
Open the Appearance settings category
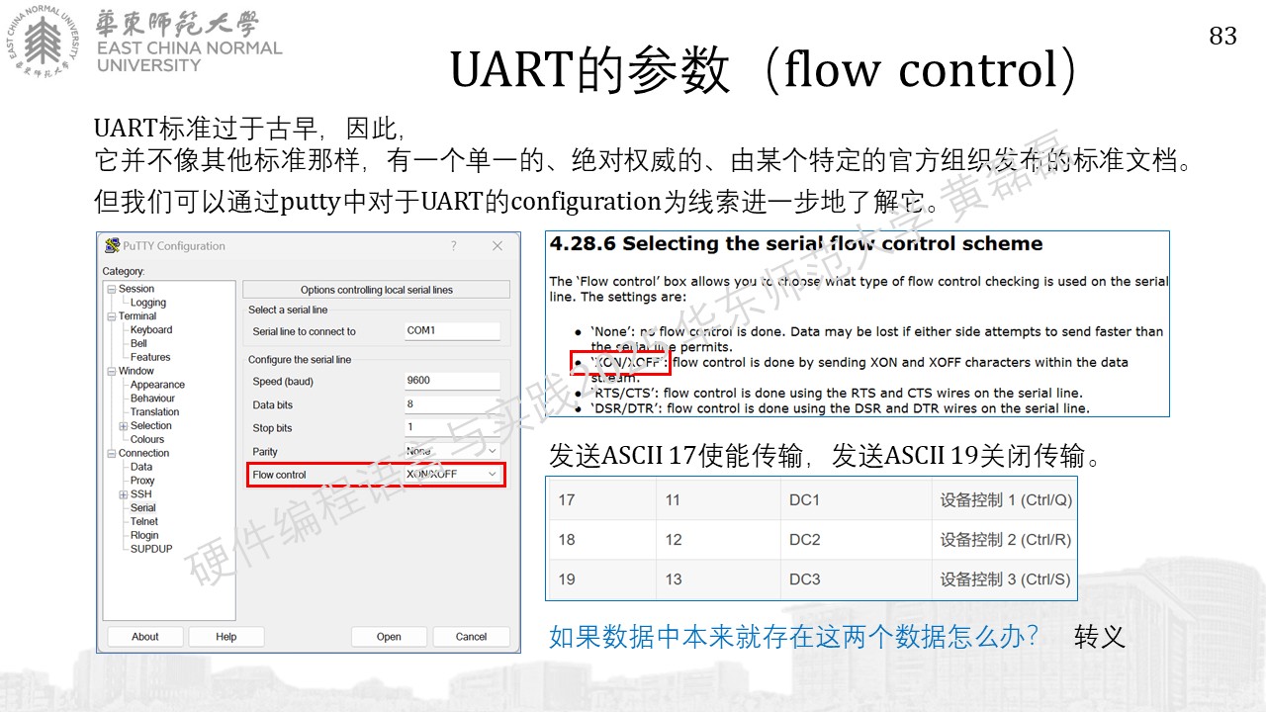[x=158, y=385]
